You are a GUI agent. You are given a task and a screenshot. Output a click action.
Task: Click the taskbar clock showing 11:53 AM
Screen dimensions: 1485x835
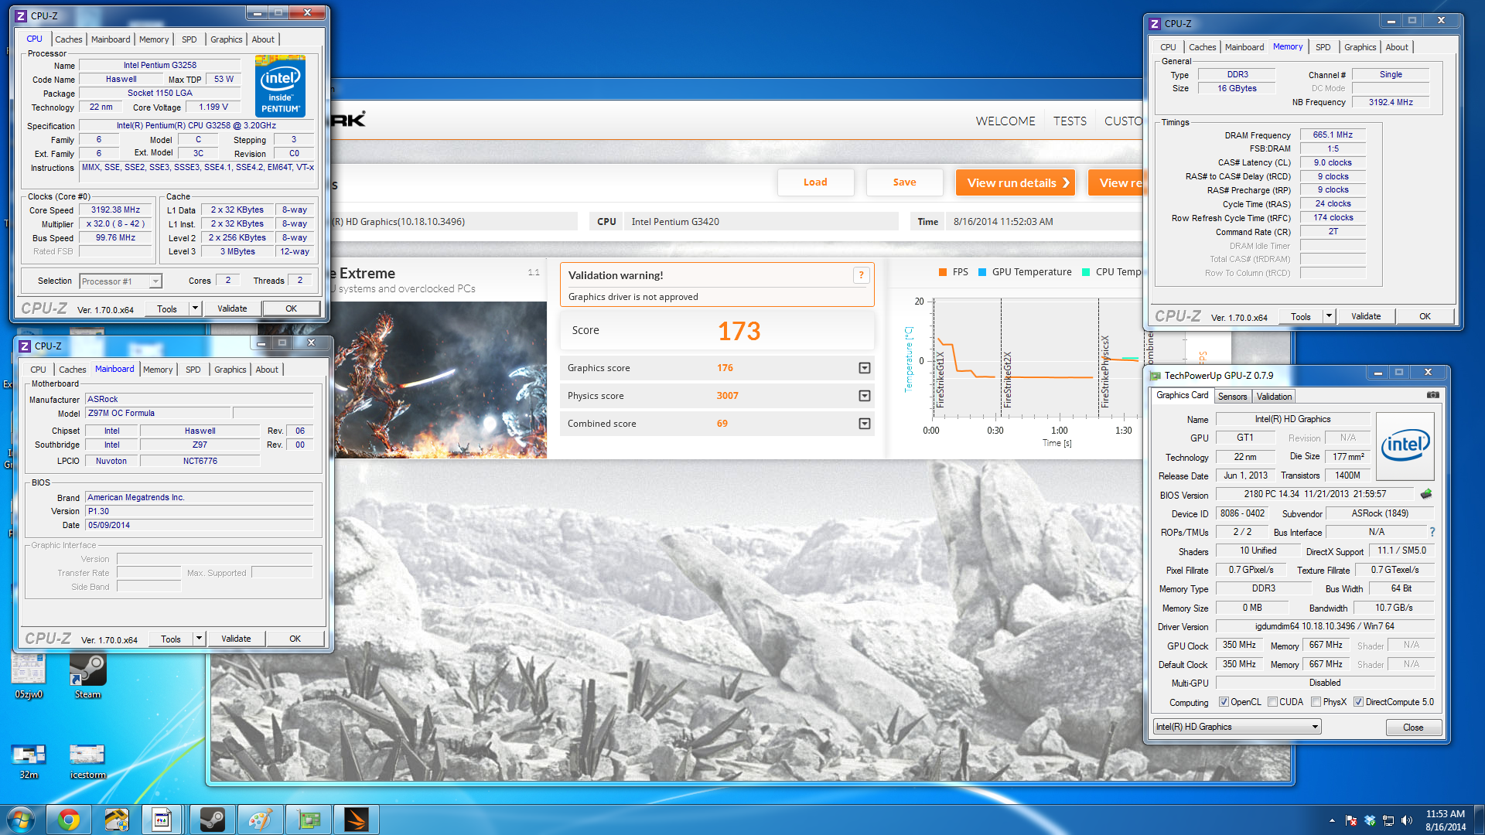(1445, 820)
